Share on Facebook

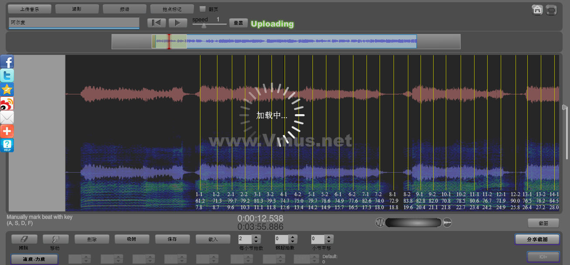pyautogui.click(x=7, y=61)
